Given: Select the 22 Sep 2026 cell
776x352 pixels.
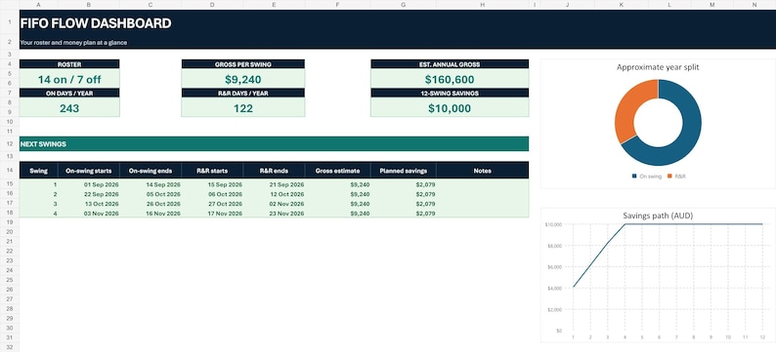Looking at the screenshot, I should (x=89, y=194).
